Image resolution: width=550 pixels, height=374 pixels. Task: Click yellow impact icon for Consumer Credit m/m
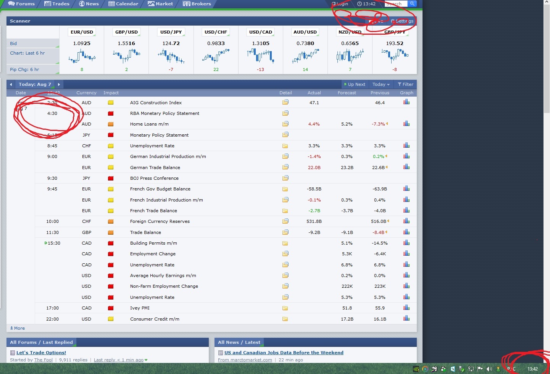(111, 319)
